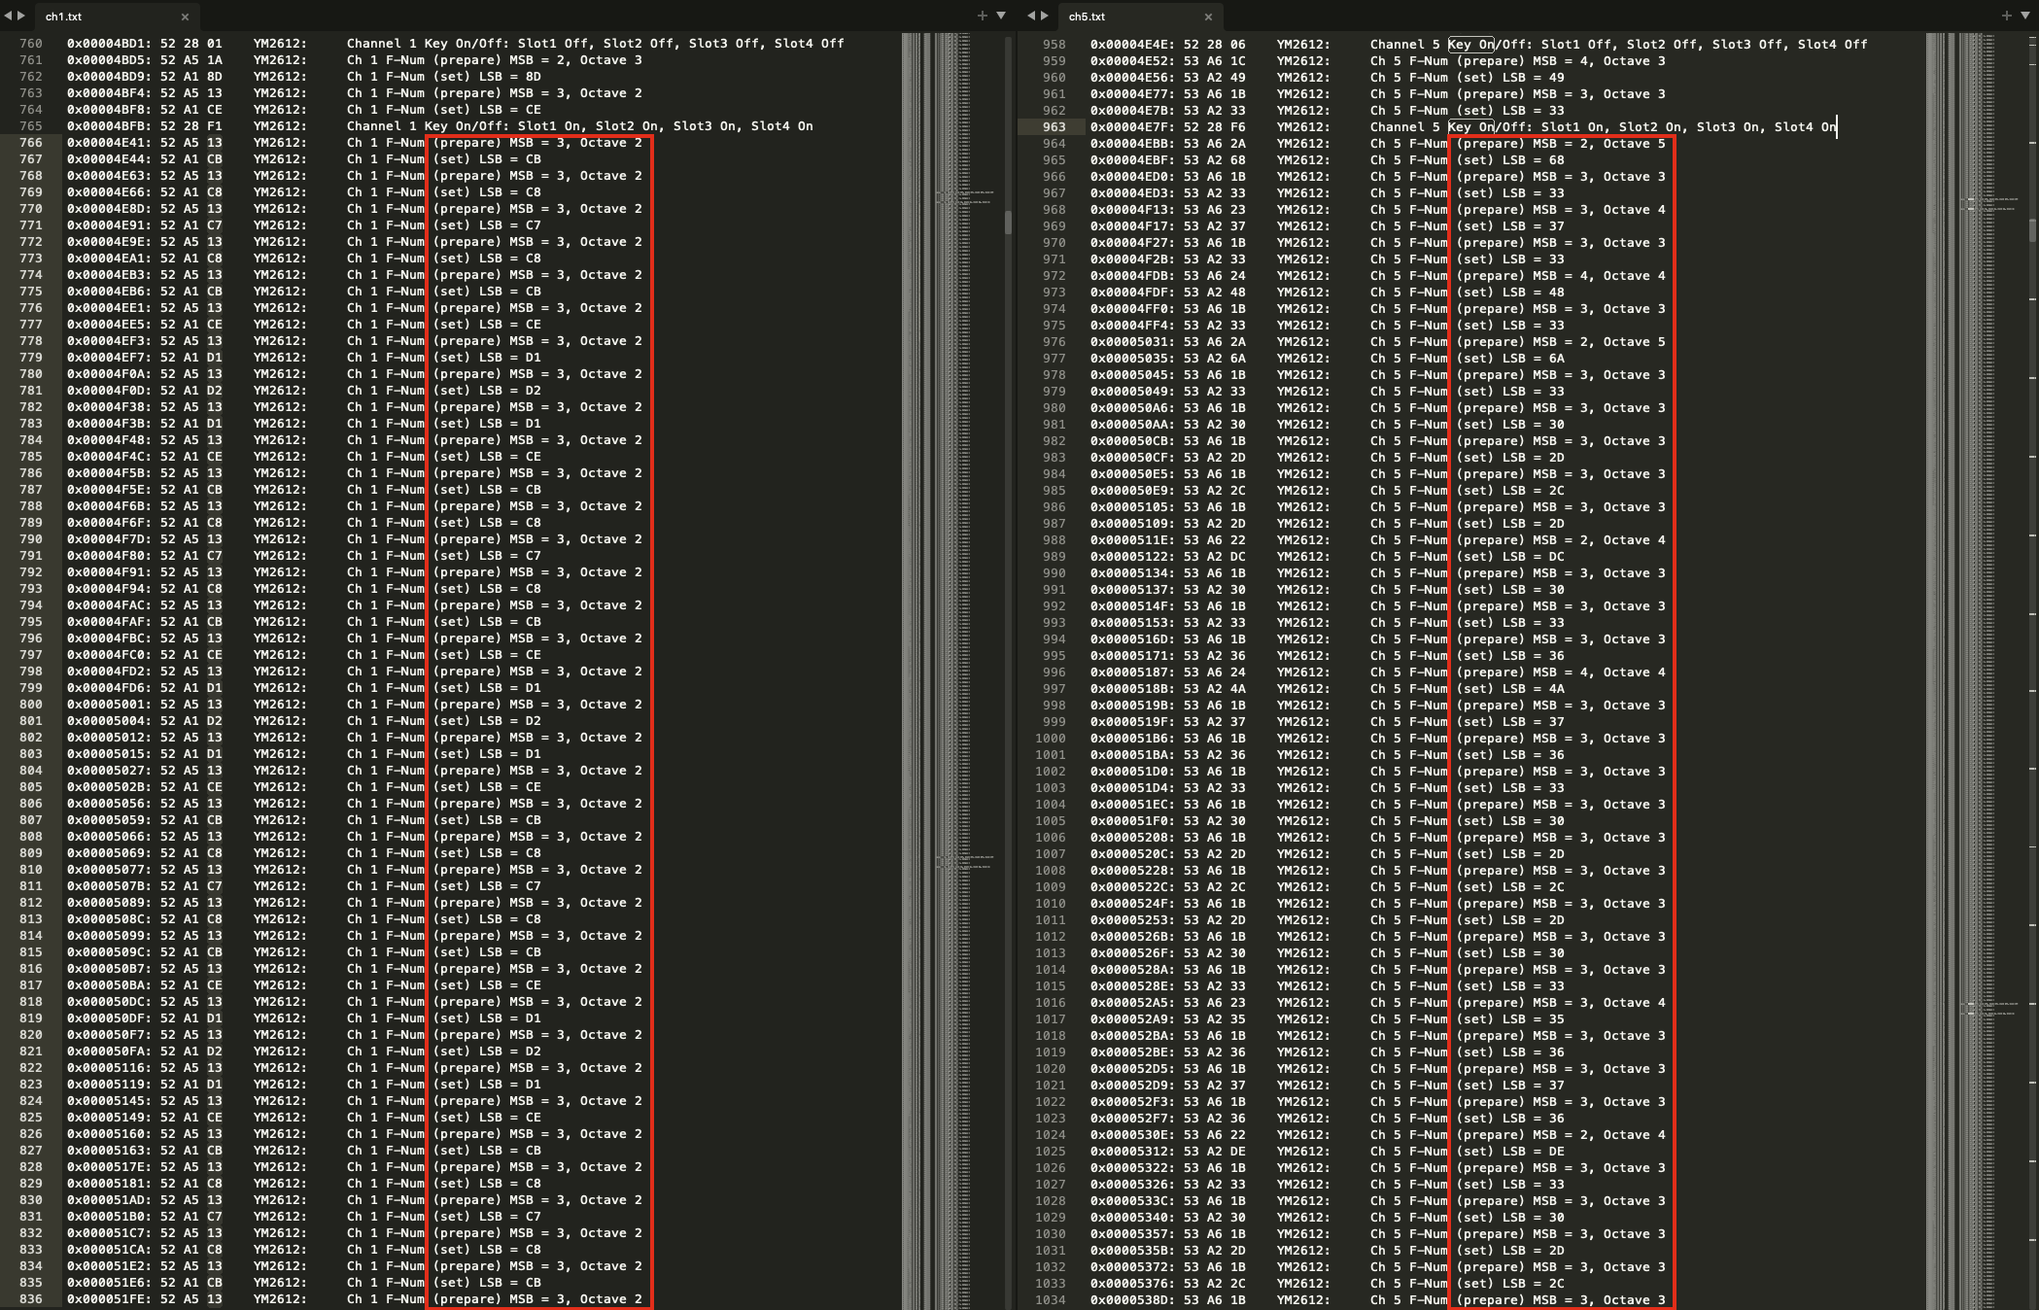The height and width of the screenshot is (1310, 2039).
Task: Click the next-tab arrow in the ch5.txt pane
Action: pos(1045,16)
